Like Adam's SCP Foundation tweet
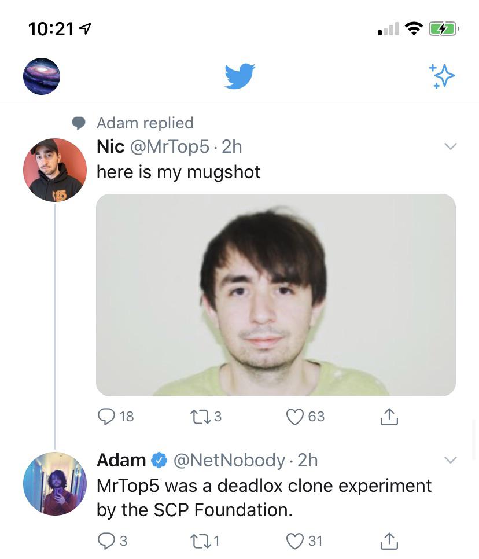The width and height of the screenshot is (479, 559). coord(296,541)
